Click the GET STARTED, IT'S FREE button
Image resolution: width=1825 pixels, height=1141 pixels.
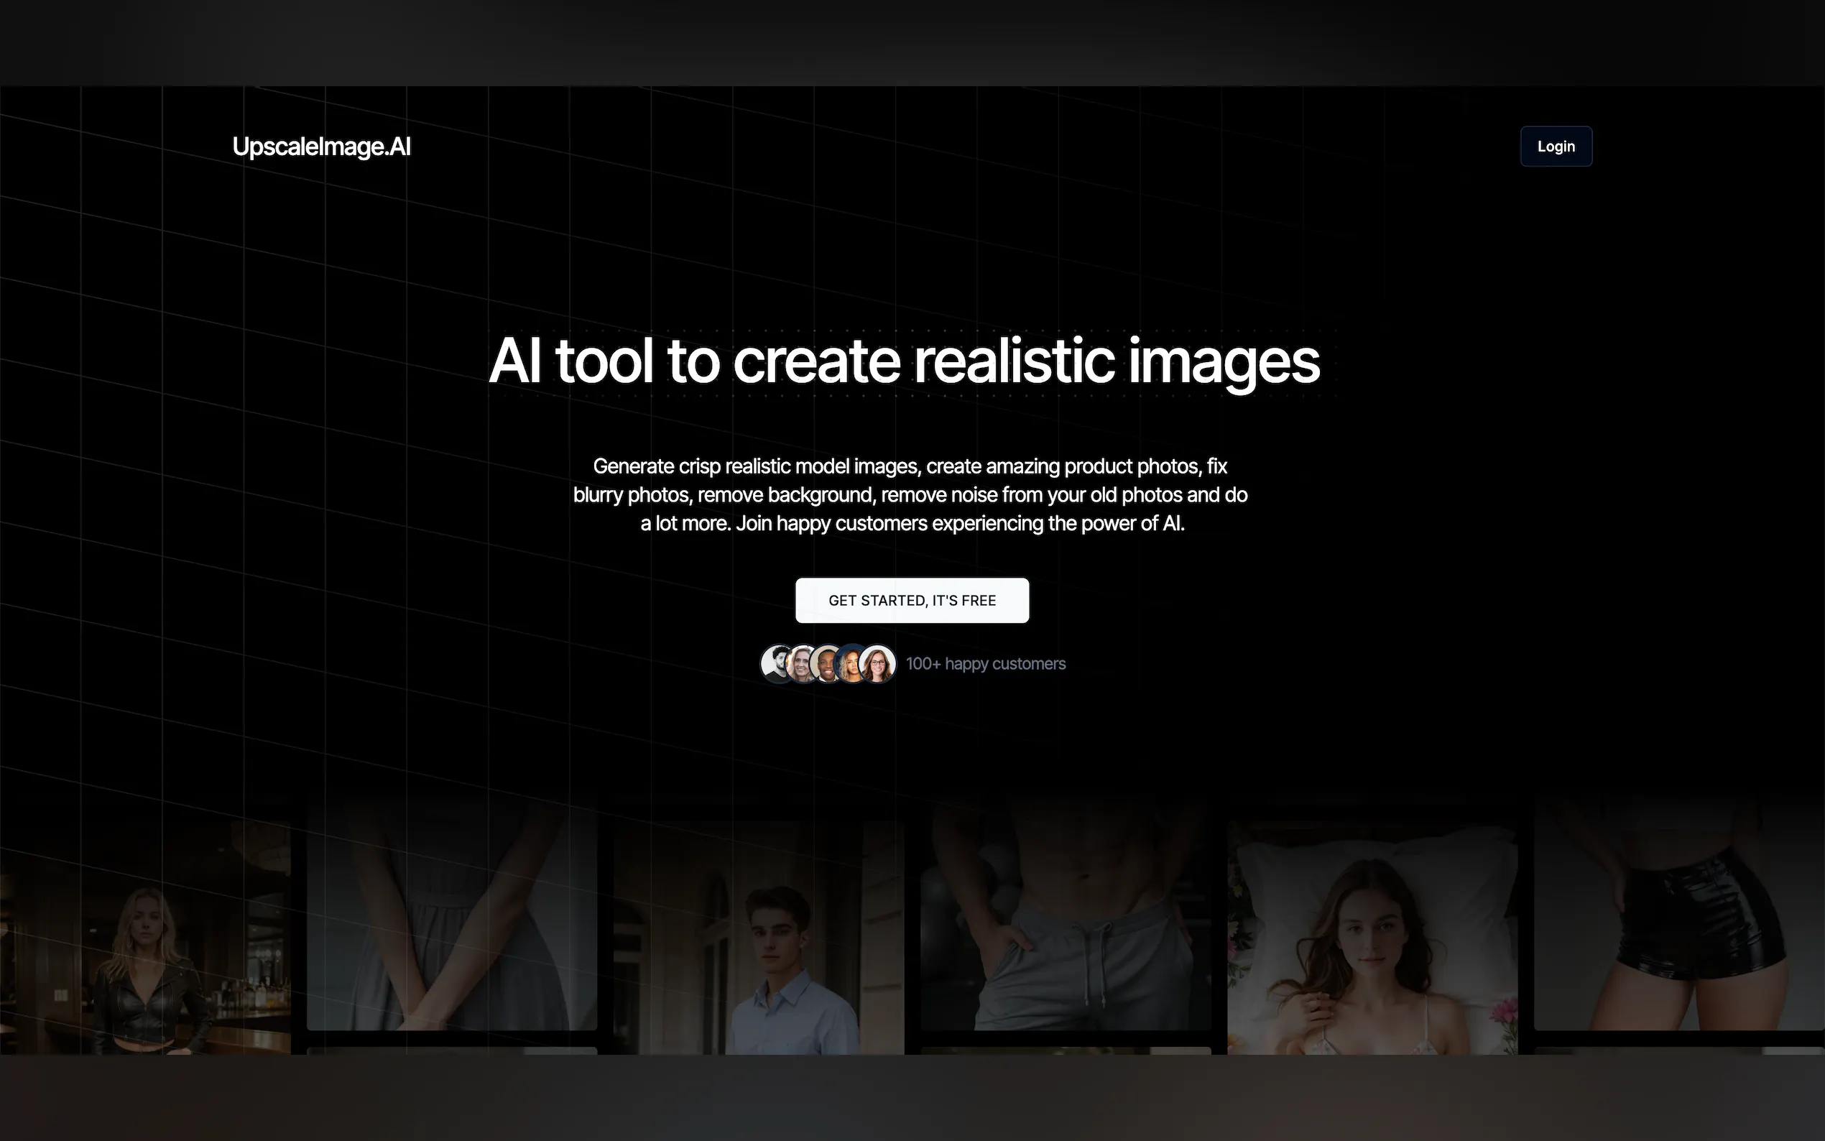[x=911, y=600]
